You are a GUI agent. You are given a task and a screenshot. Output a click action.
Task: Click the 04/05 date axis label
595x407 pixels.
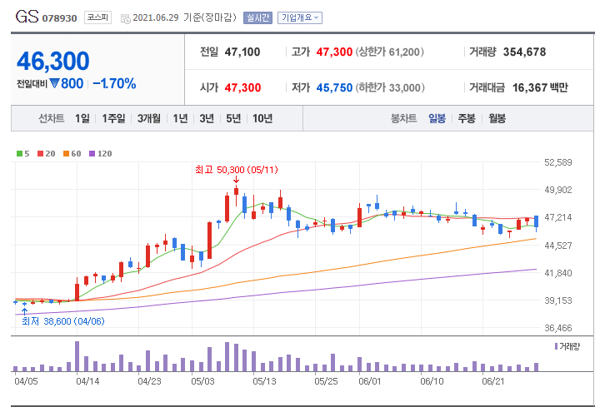pyautogui.click(x=26, y=381)
